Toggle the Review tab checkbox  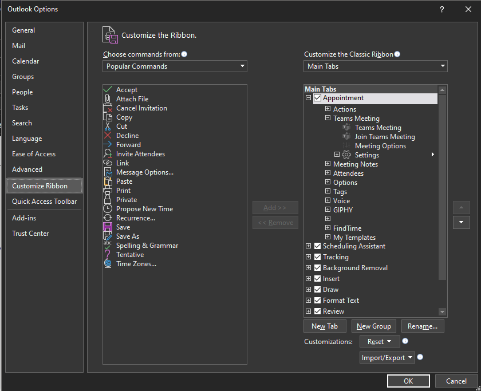[x=318, y=311]
